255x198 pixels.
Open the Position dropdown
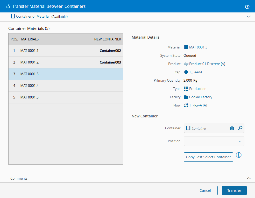pos(214,141)
